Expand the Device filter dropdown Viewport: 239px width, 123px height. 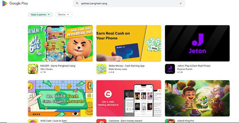(x=63, y=15)
